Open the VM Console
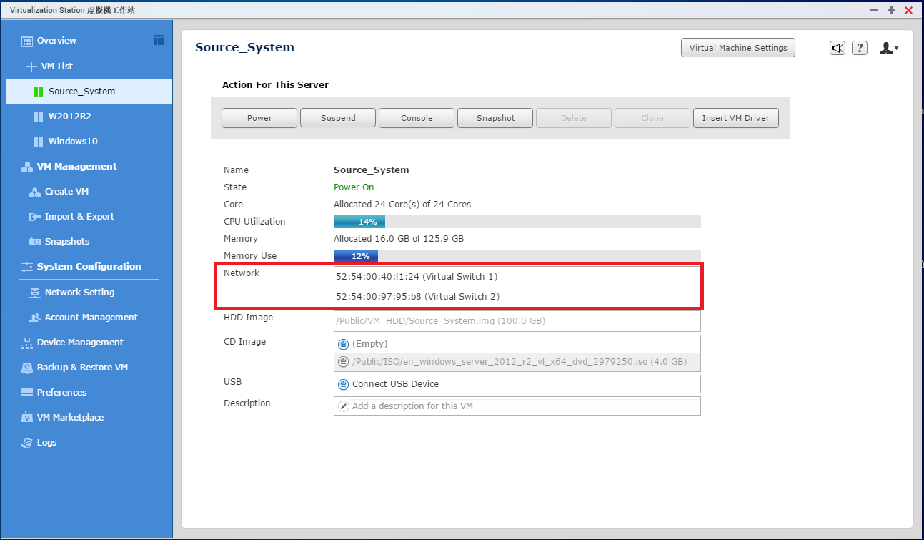The height and width of the screenshot is (540, 924). [417, 118]
